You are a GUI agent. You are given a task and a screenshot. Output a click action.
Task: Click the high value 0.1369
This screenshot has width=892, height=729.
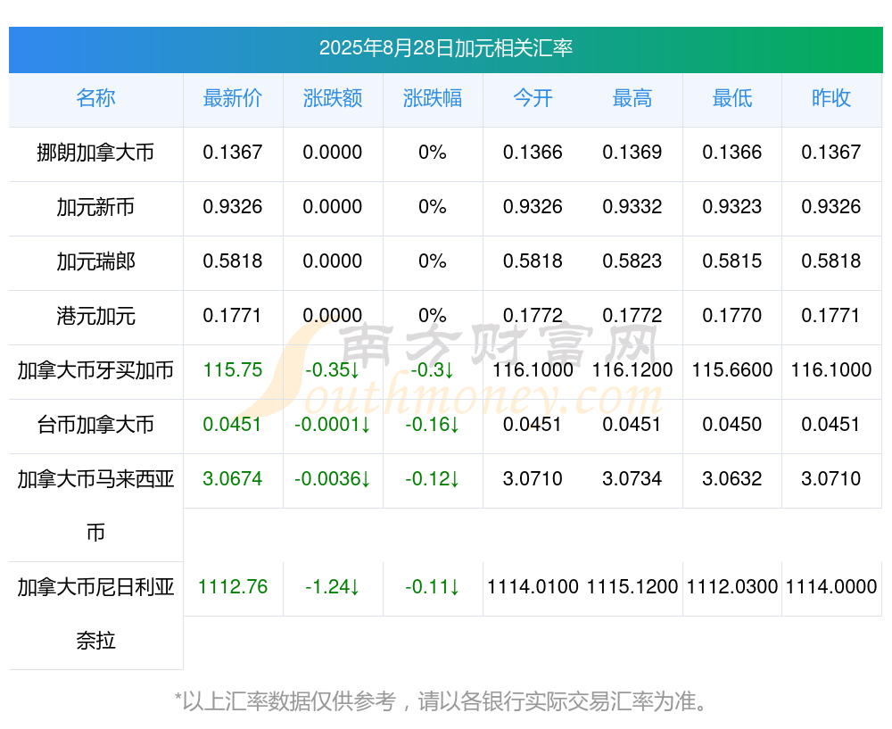point(632,152)
